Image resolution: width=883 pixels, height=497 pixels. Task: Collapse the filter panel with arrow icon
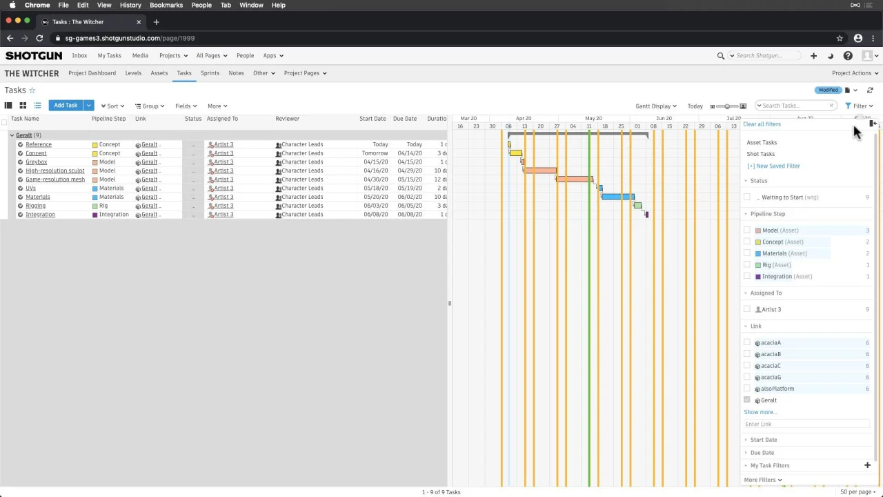tap(873, 124)
